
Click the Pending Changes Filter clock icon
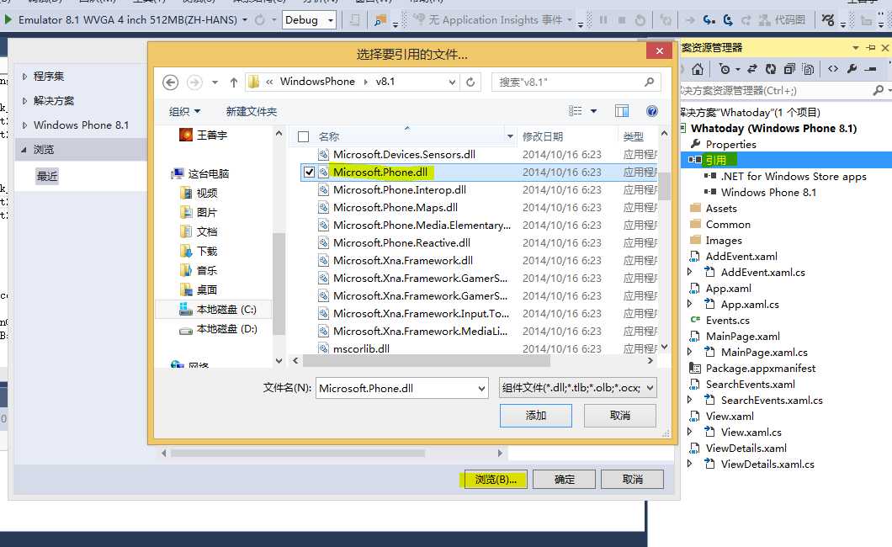pyautogui.click(x=725, y=69)
